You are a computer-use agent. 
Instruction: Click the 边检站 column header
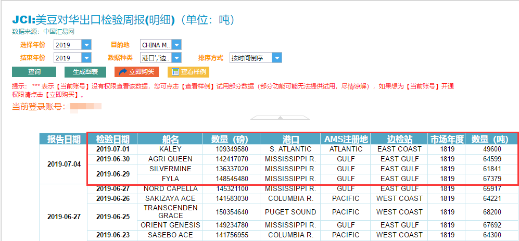(x=399, y=139)
